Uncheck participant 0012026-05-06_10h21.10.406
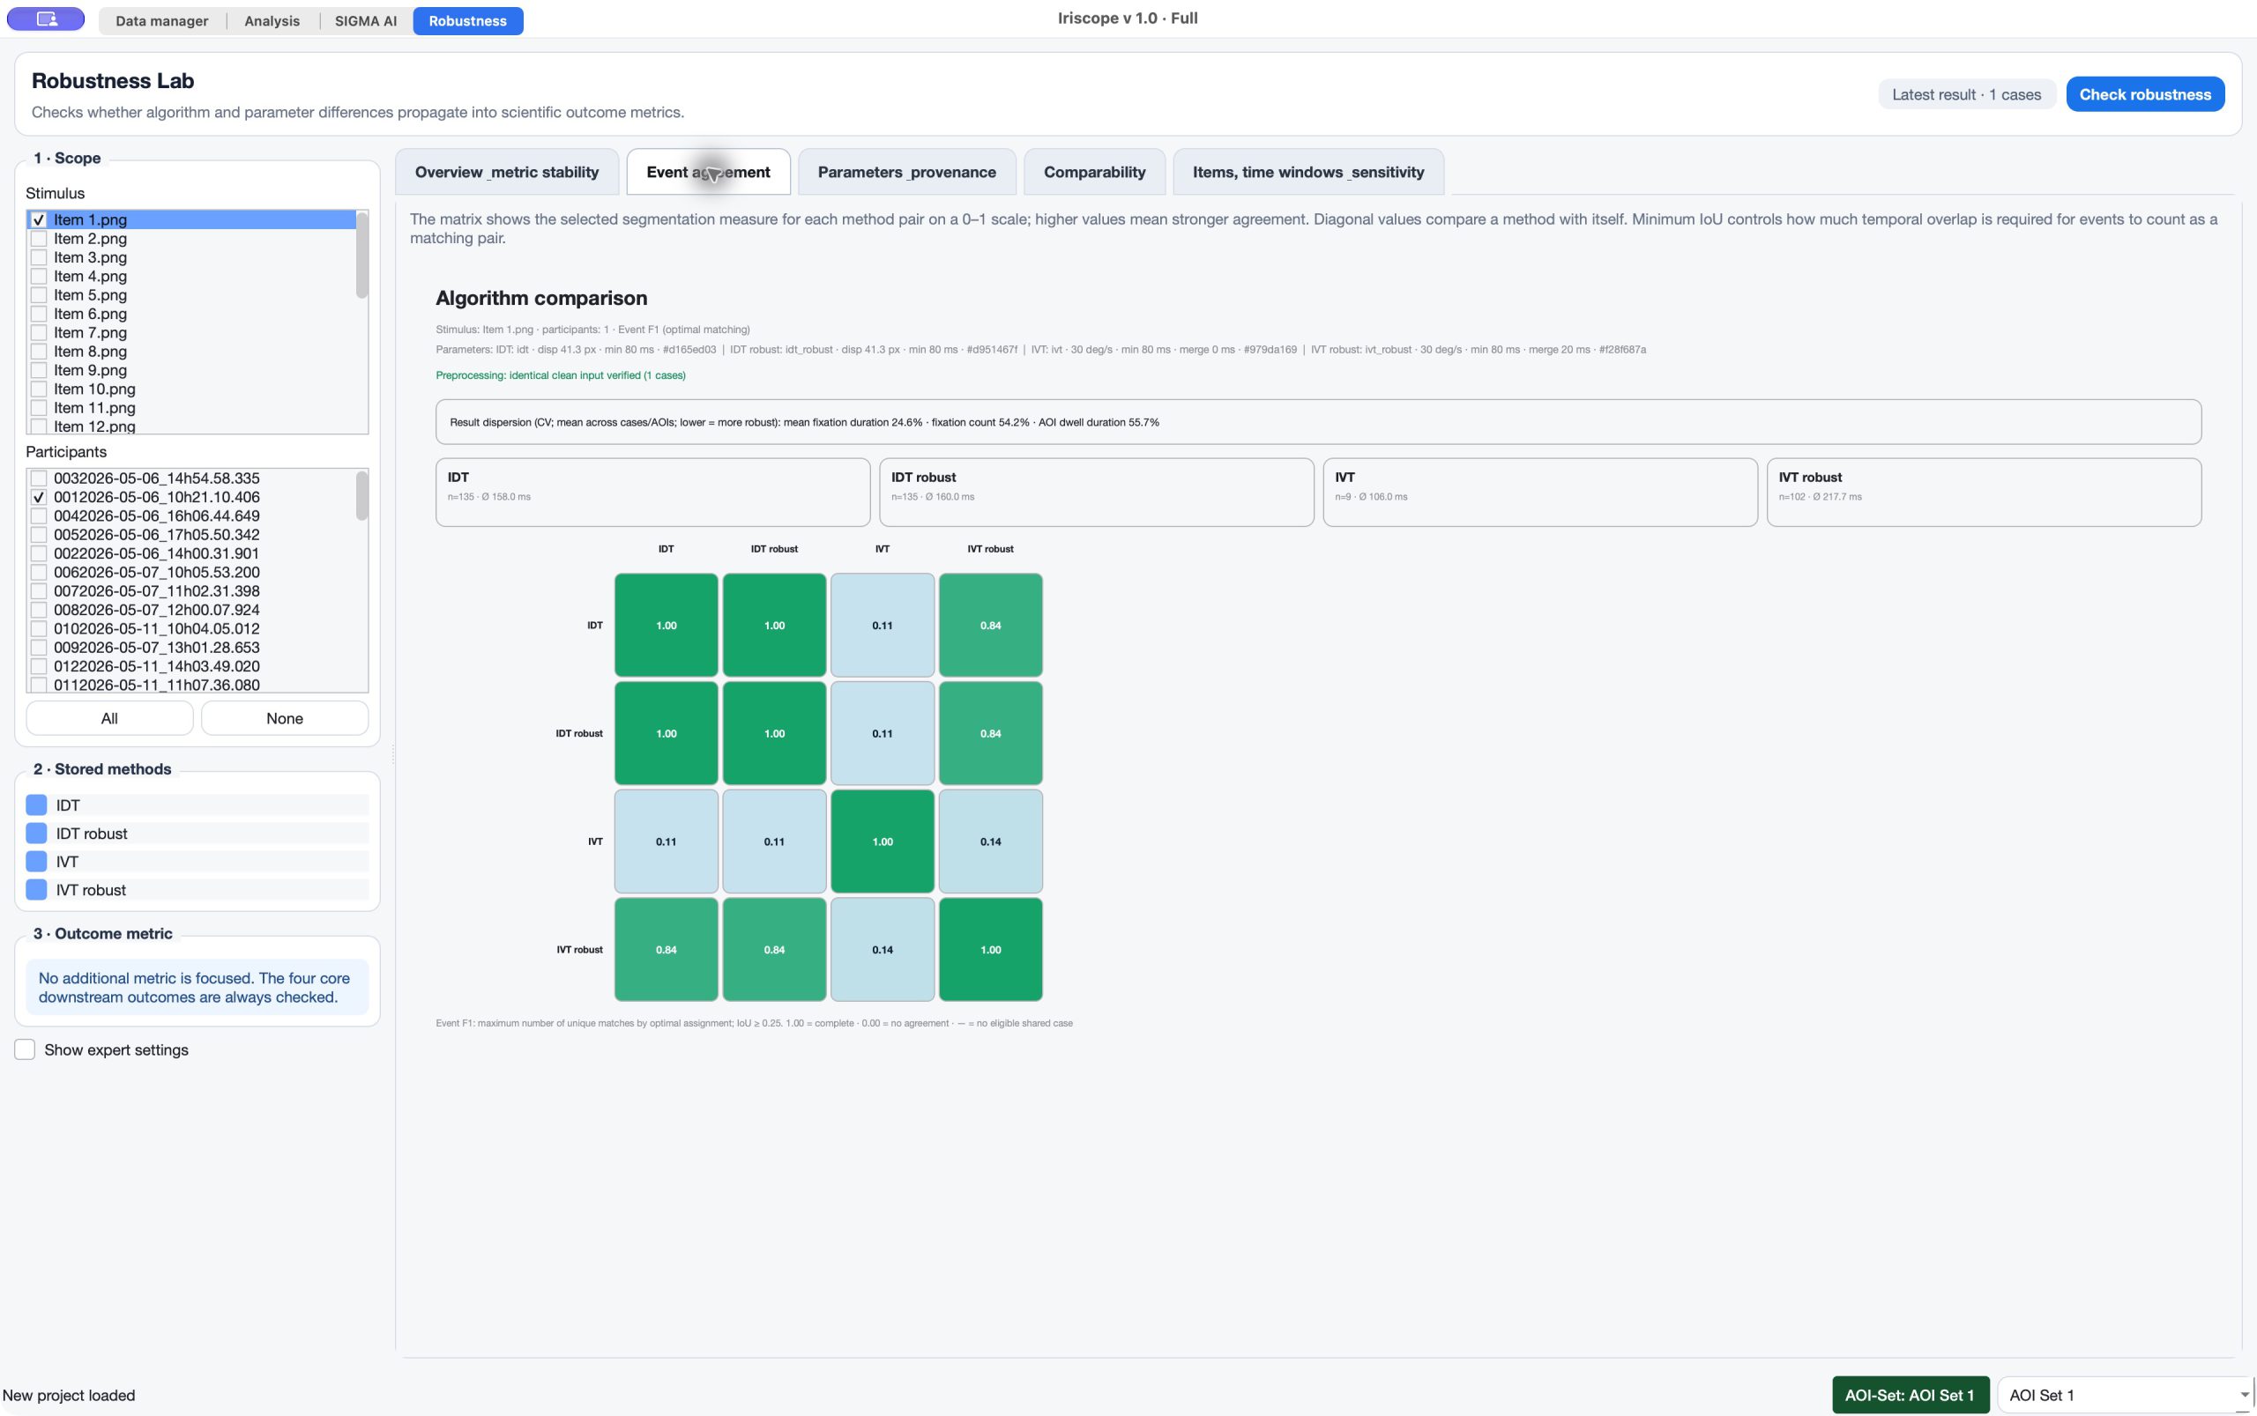The height and width of the screenshot is (1416, 2257). (39, 497)
